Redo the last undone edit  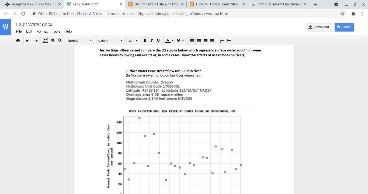tap(36, 41)
